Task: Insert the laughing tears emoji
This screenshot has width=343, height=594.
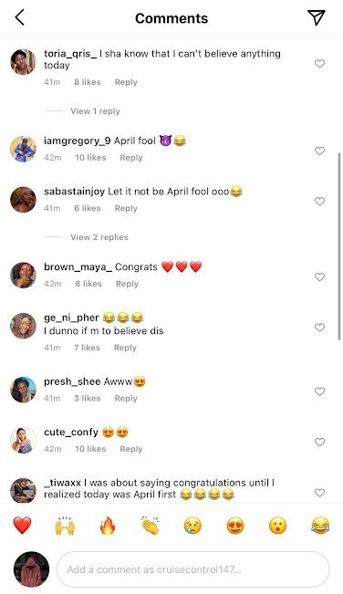Action: [321, 526]
